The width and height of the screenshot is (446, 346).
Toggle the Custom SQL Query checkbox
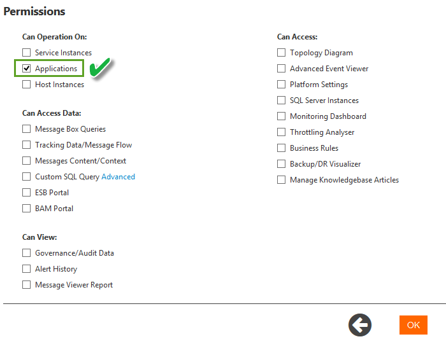coord(27,177)
